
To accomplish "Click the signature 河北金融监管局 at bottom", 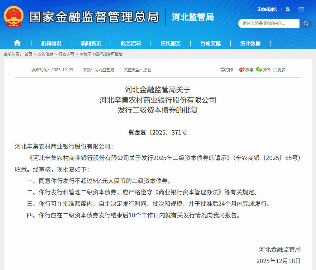I will pos(280,250).
